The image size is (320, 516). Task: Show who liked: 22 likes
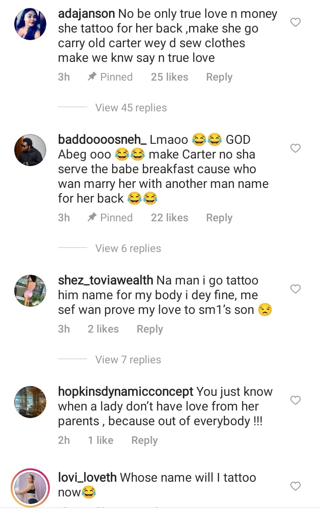coord(169,218)
